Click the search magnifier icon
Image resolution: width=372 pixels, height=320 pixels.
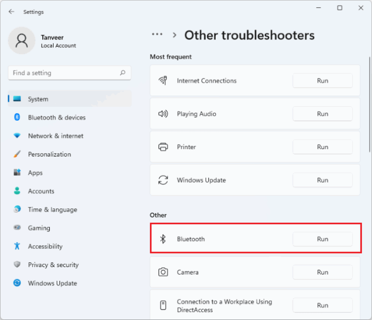point(123,73)
